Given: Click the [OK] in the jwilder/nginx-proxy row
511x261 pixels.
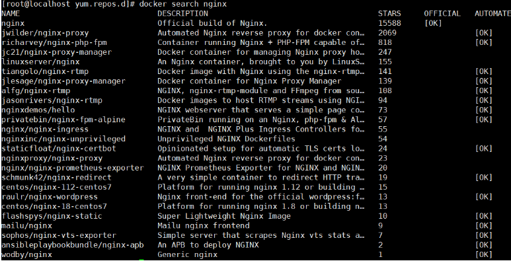Looking at the screenshot, I should [484, 33].
